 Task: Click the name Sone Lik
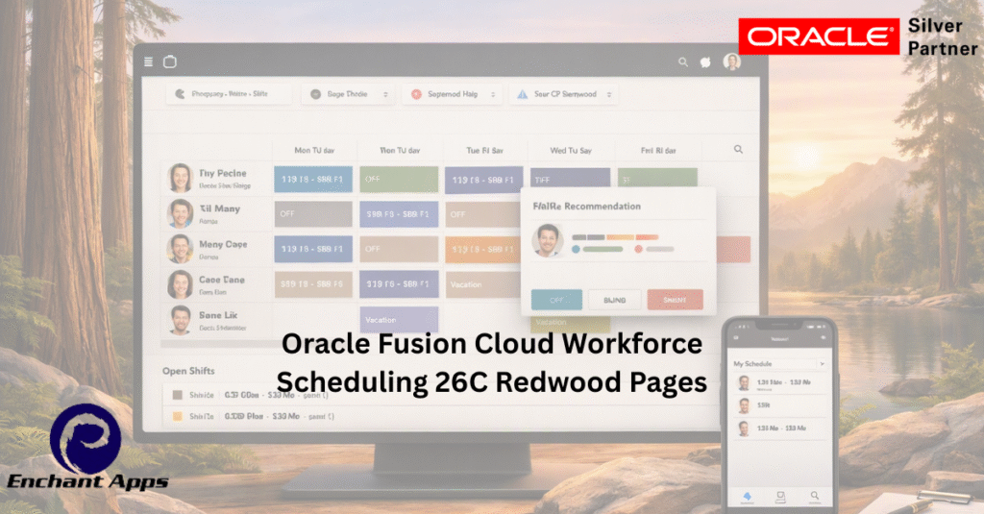(x=218, y=315)
